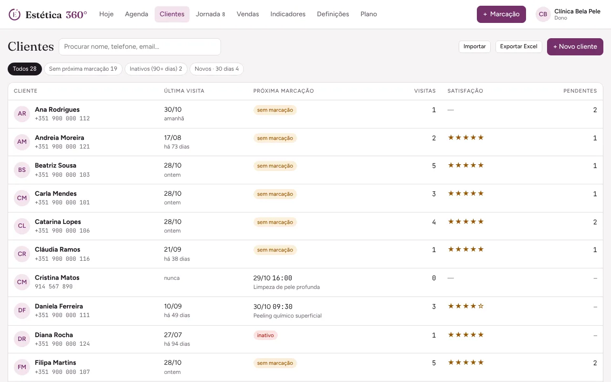Click the inativo badge for Diana Rocha
The image size is (611, 382).
point(265,335)
